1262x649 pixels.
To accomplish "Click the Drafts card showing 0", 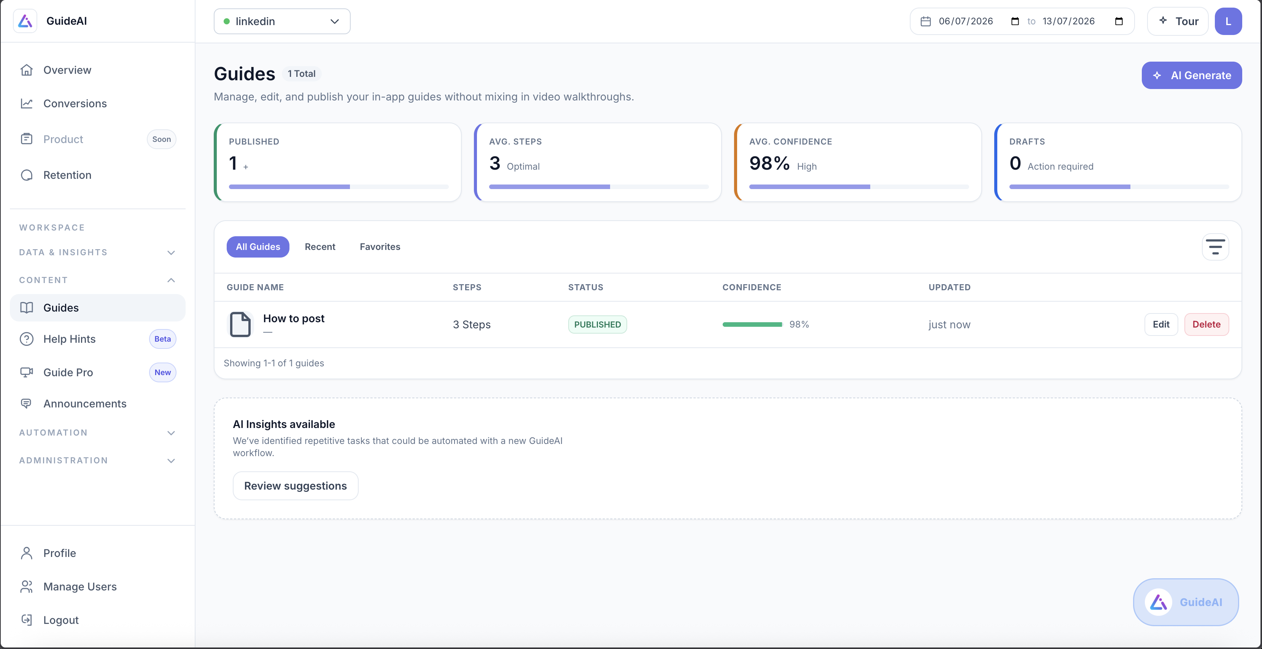I will click(x=1118, y=162).
